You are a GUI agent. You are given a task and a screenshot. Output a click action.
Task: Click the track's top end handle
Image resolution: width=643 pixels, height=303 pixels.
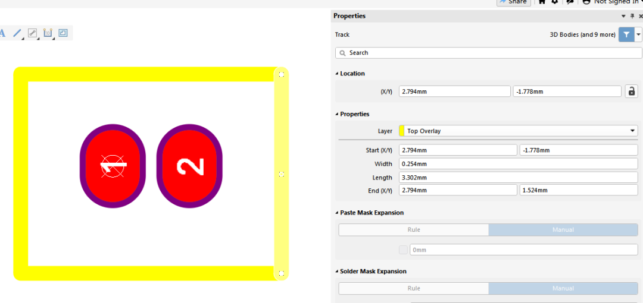pos(281,74)
